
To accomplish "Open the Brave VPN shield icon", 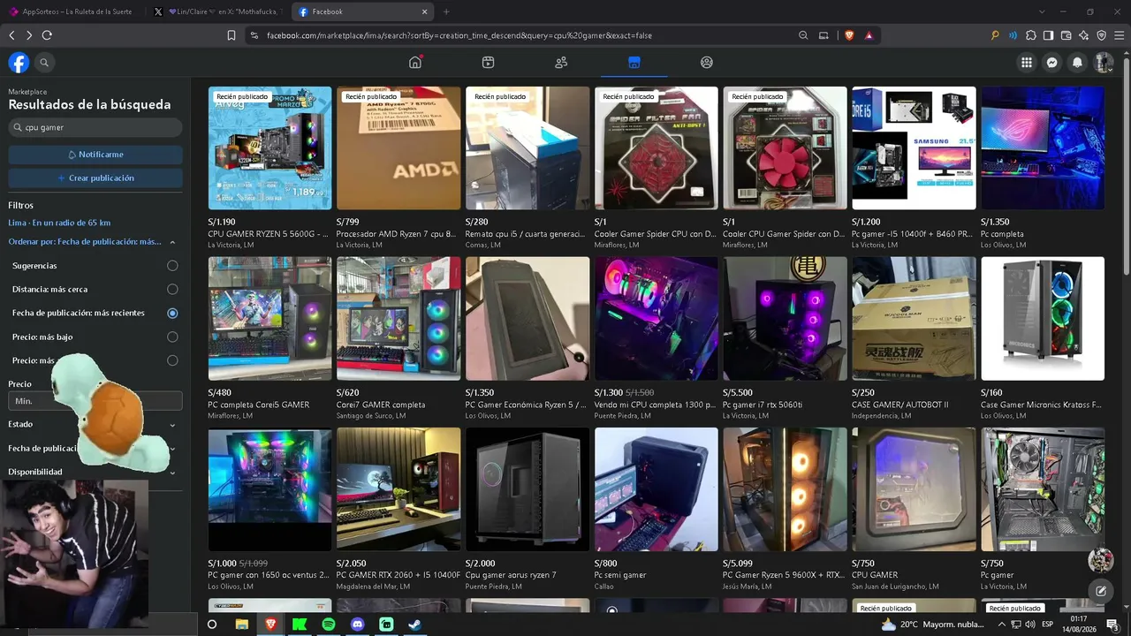I will 1102,35.
